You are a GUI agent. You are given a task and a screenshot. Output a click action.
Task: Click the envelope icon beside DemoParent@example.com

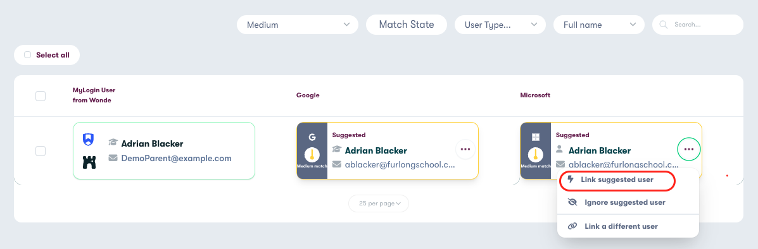pyautogui.click(x=113, y=158)
